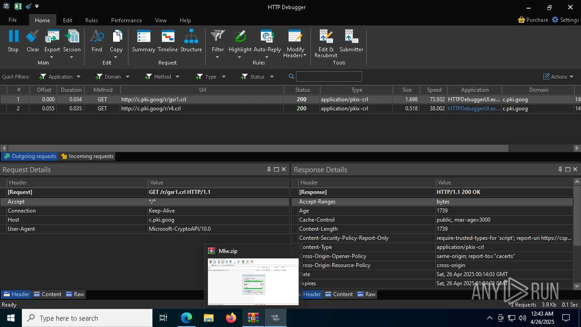Image resolution: width=581 pixels, height=327 pixels.
Task: Switch to Incoming requests tab
Action: tap(87, 156)
